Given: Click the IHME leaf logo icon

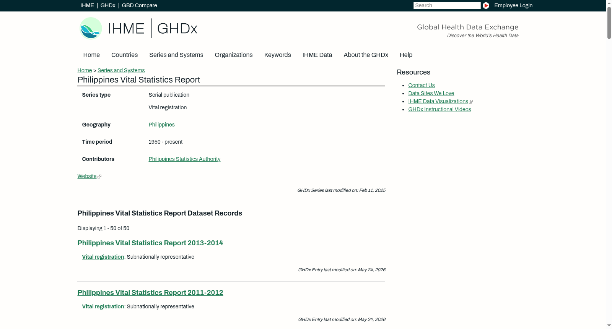Looking at the screenshot, I should (91, 28).
